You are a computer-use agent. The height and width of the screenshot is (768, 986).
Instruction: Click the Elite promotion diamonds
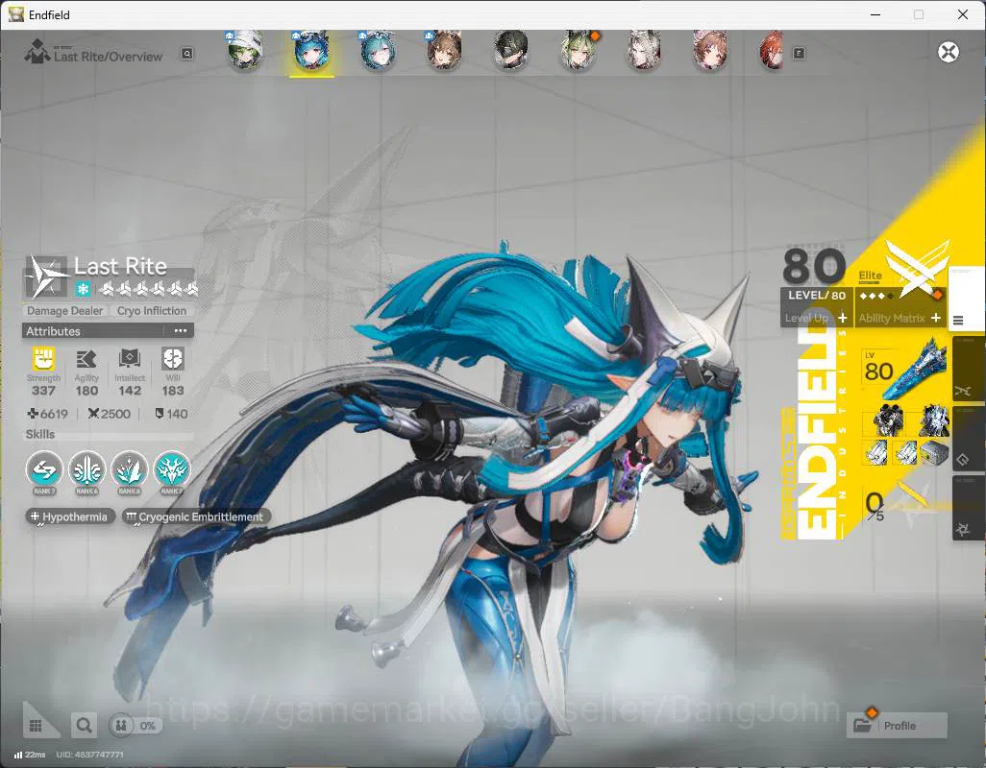point(875,295)
